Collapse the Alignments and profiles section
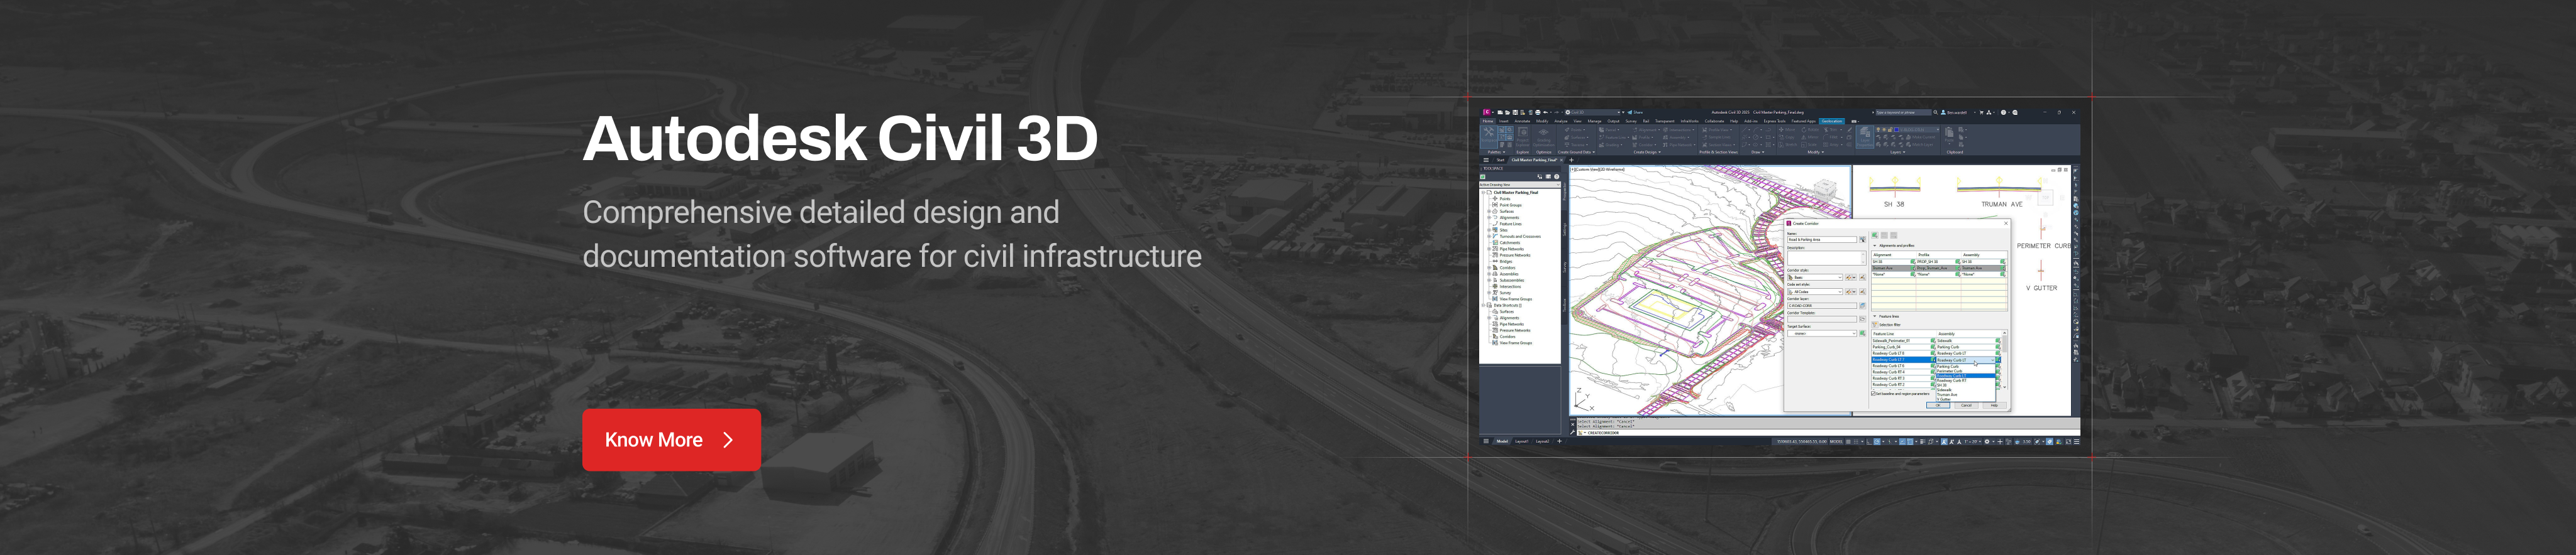 click(1875, 245)
